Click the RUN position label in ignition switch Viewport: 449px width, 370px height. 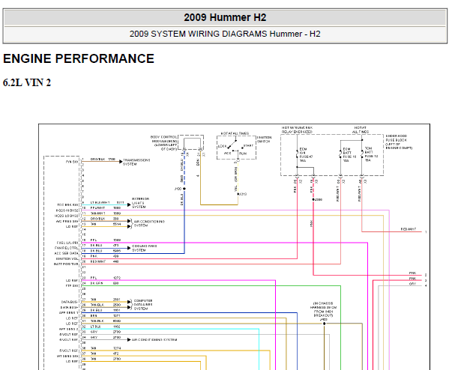243,154
